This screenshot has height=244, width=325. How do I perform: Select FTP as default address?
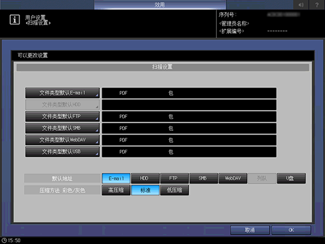[x=174, y=179]
